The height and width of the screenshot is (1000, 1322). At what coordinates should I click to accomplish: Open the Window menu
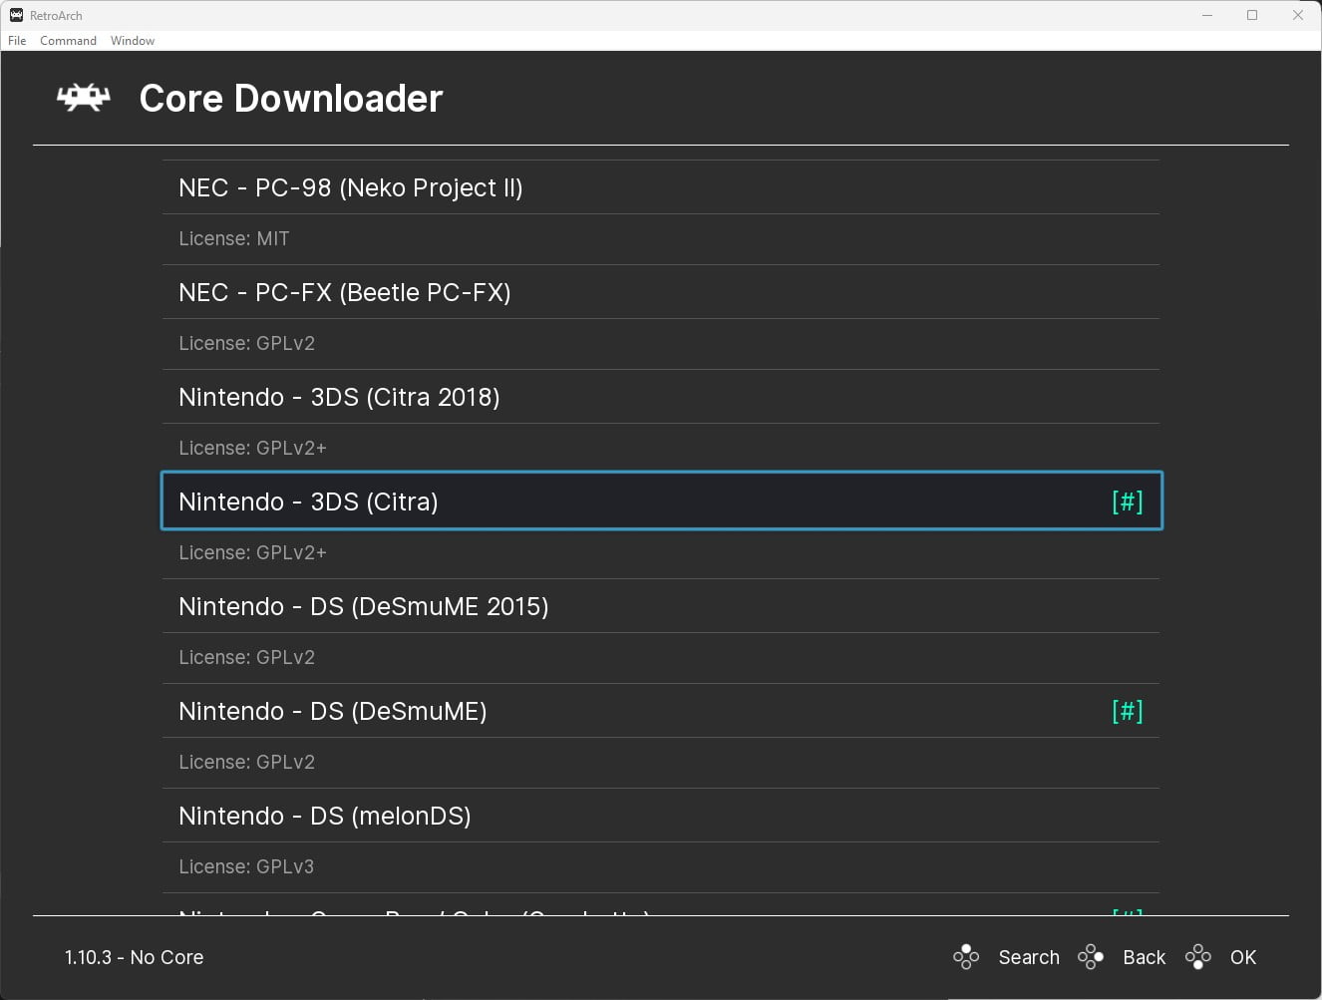(132, 40)
